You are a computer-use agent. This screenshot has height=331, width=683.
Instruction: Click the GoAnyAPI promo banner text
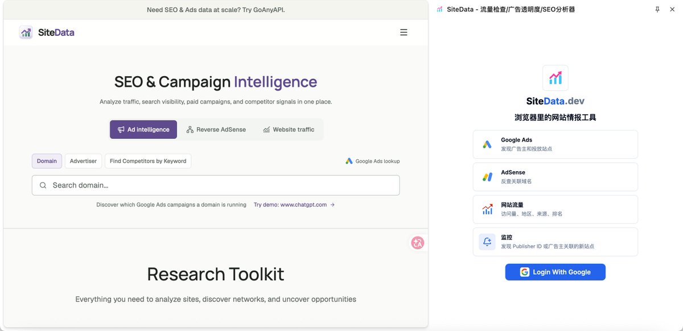click(216, 10)
